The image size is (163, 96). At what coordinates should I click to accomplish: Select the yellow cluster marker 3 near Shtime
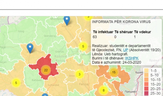coord(80,74)
